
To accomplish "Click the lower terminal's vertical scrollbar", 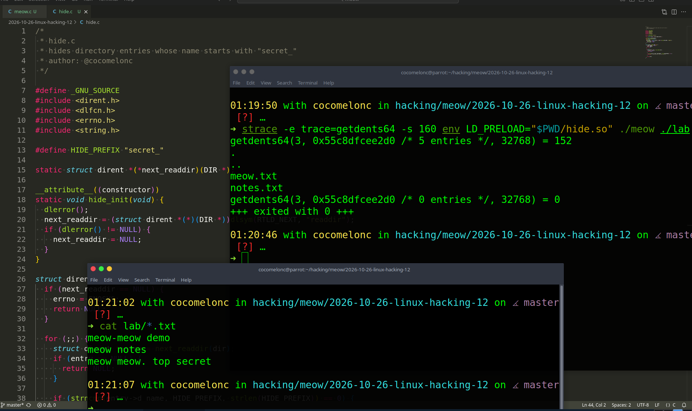I will click(562, 346).
